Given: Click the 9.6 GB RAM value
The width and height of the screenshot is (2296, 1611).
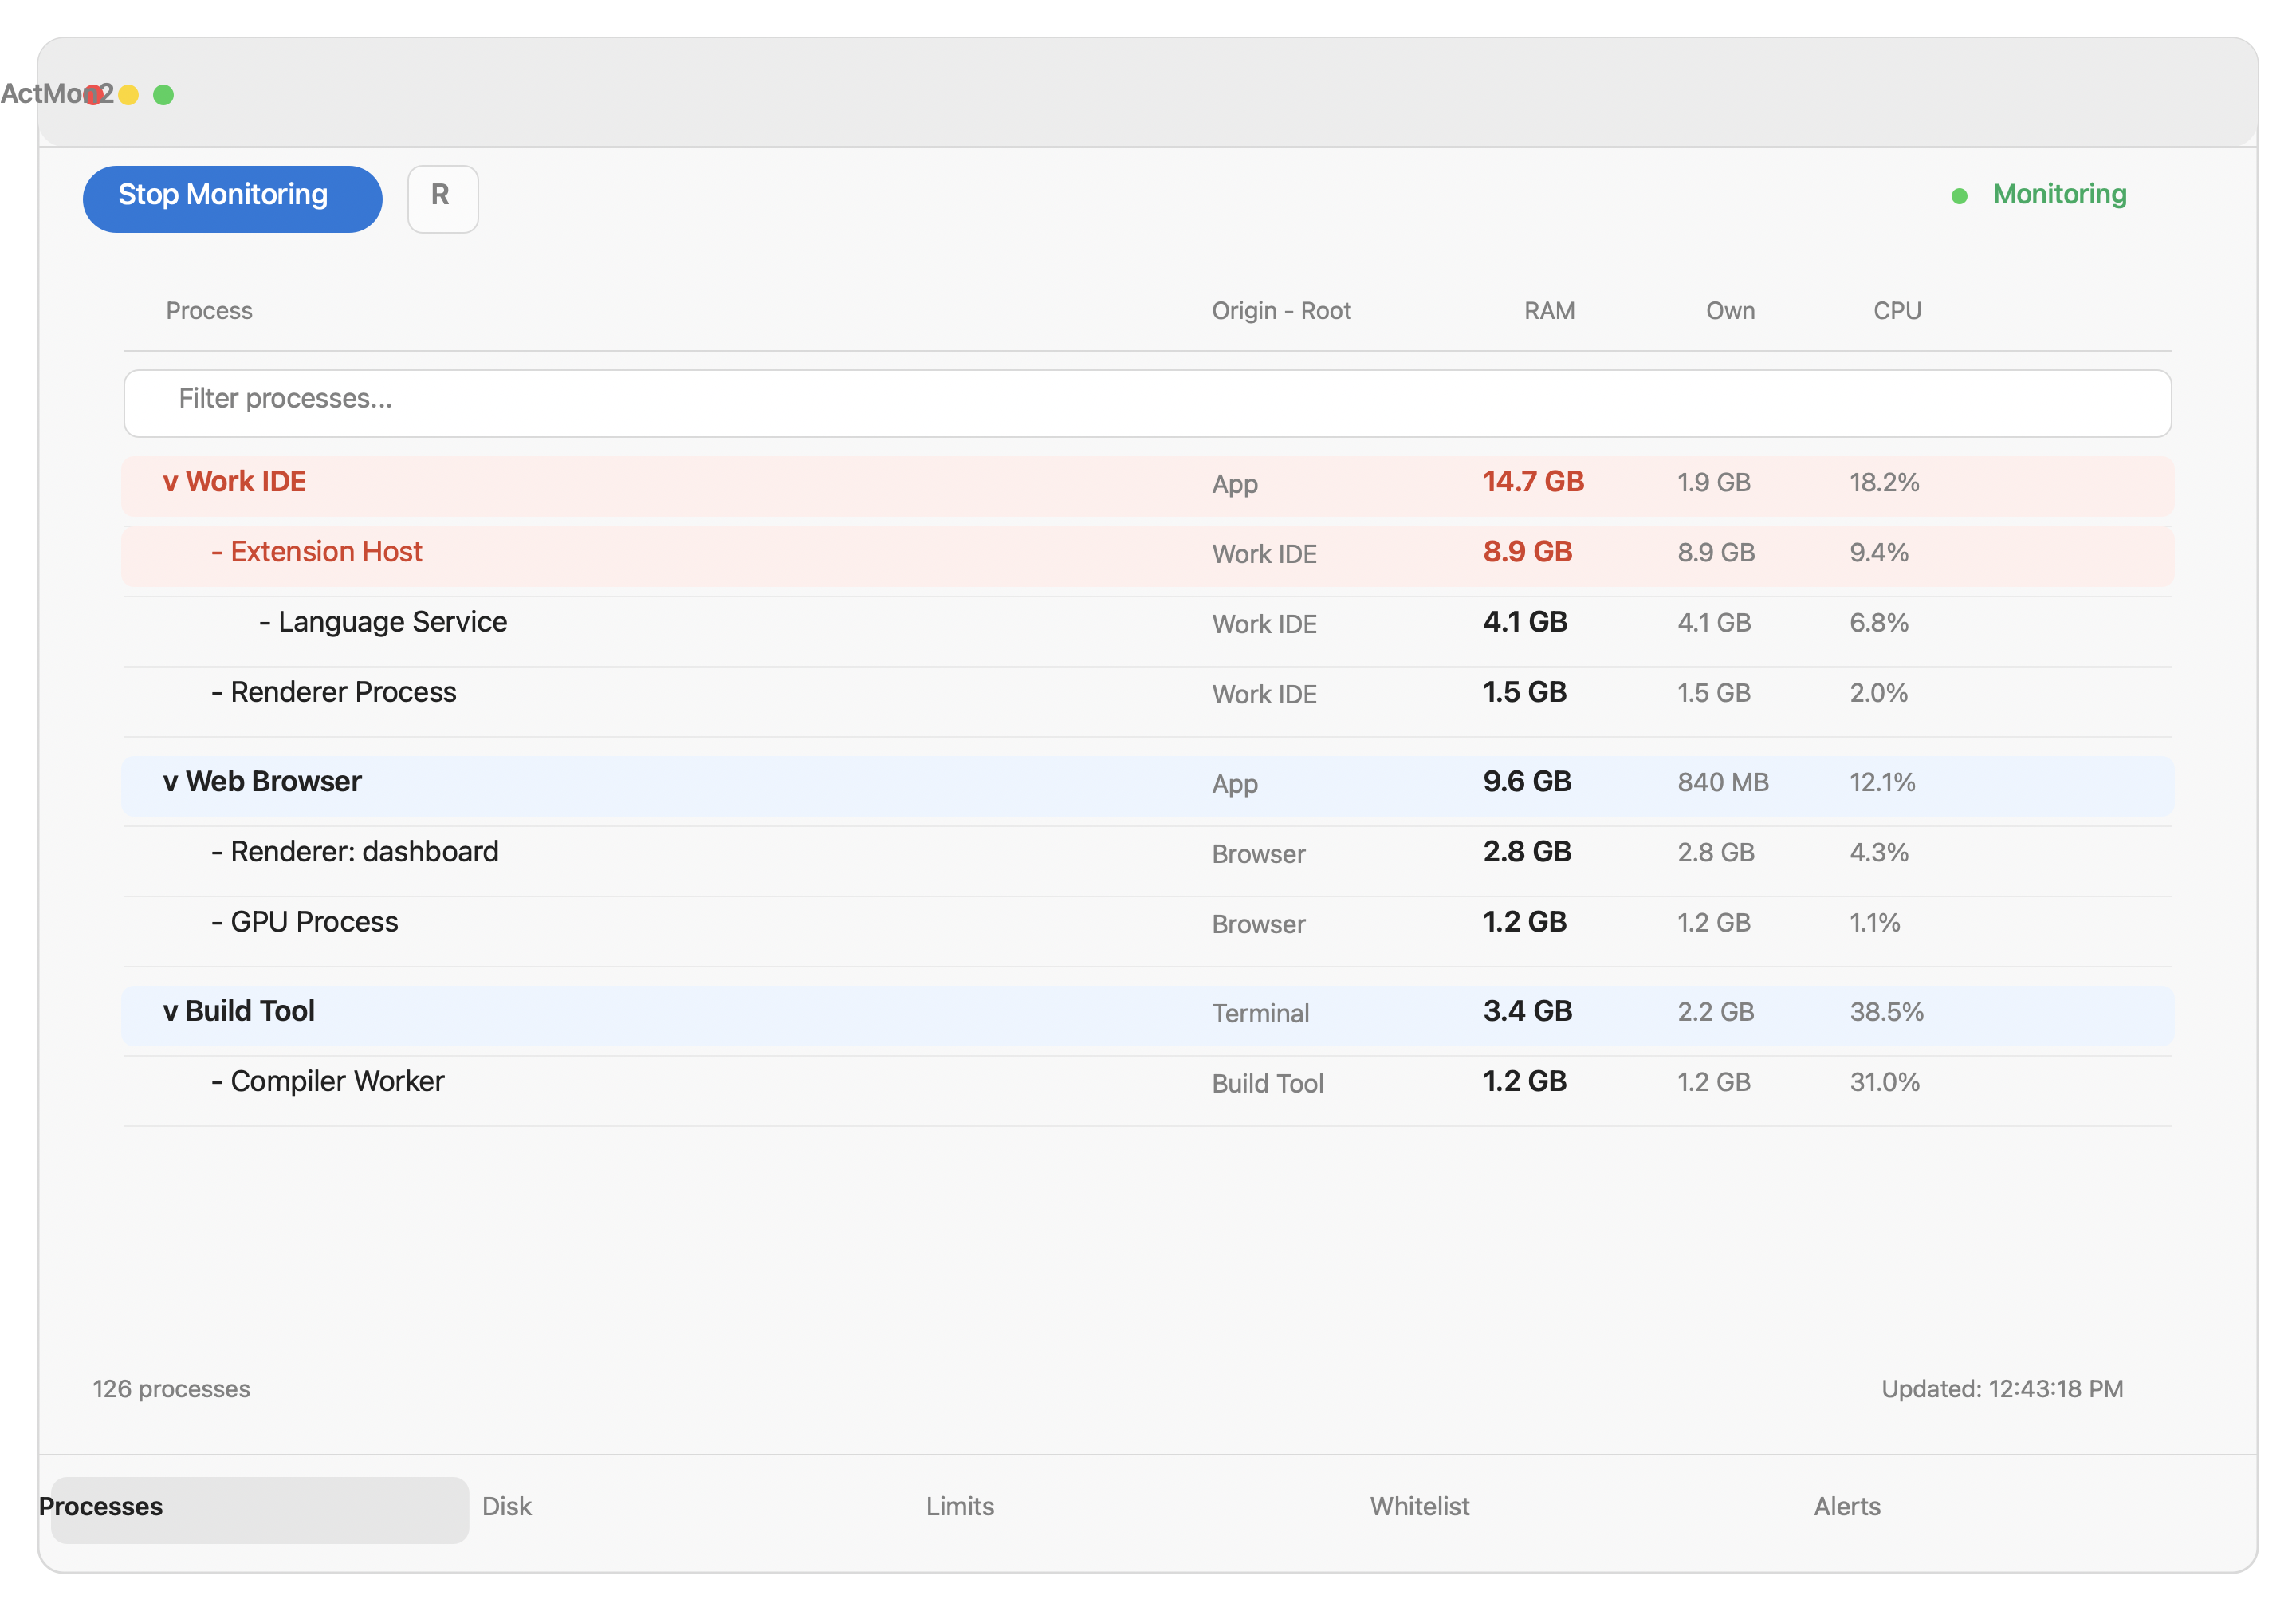Looking at the screenshot, I should coord(1527,782).
